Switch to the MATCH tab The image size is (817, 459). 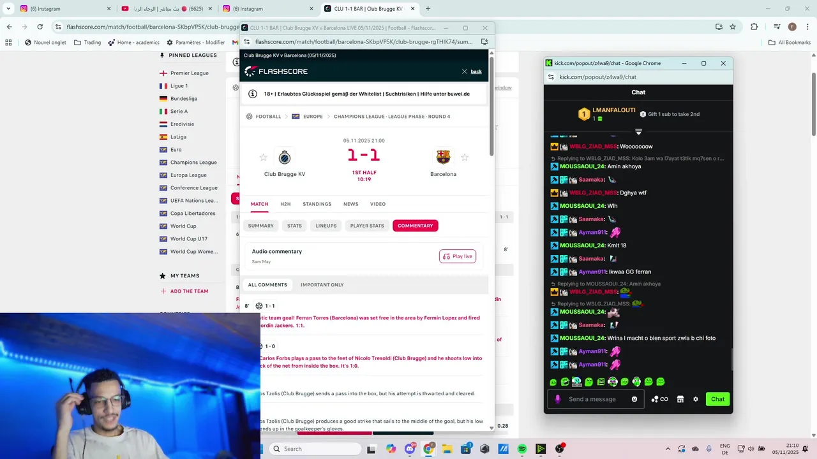(x=259, y=204)
